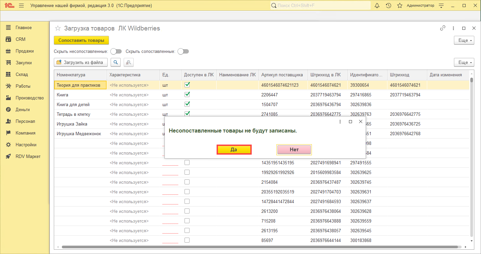Click the search field Поиск Ctrl+Shift+F

click(320, 6)
